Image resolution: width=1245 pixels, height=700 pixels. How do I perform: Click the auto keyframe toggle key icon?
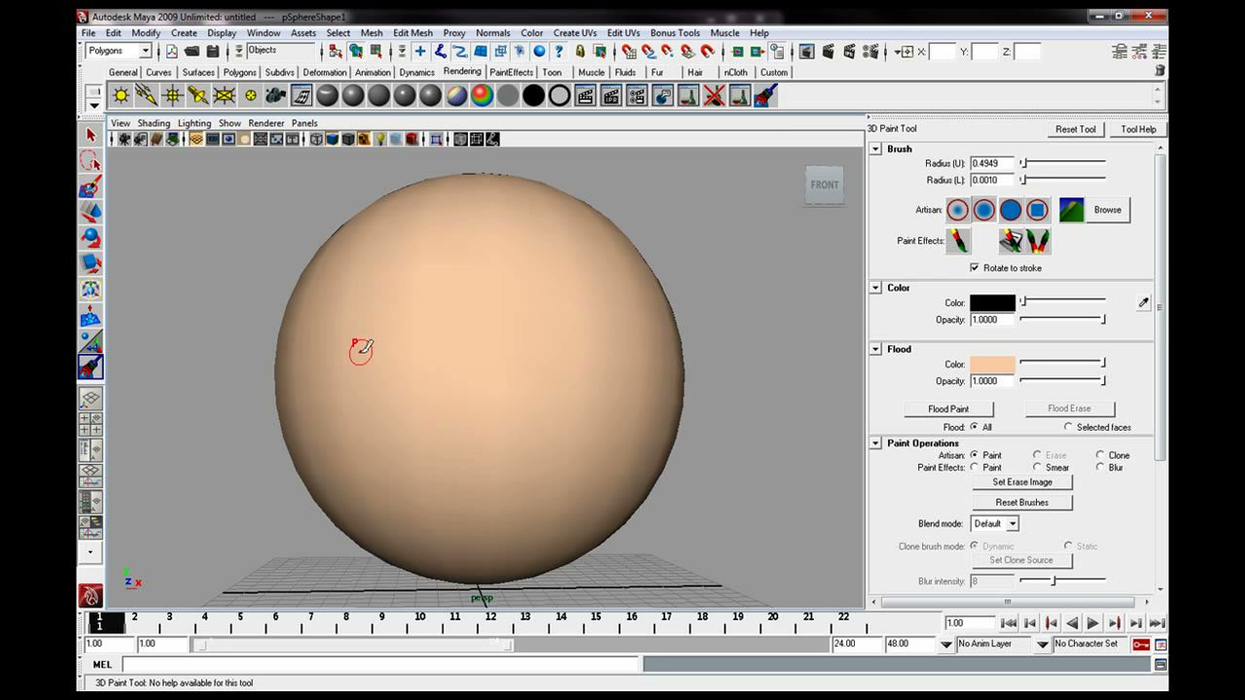tap(1141, 645)
